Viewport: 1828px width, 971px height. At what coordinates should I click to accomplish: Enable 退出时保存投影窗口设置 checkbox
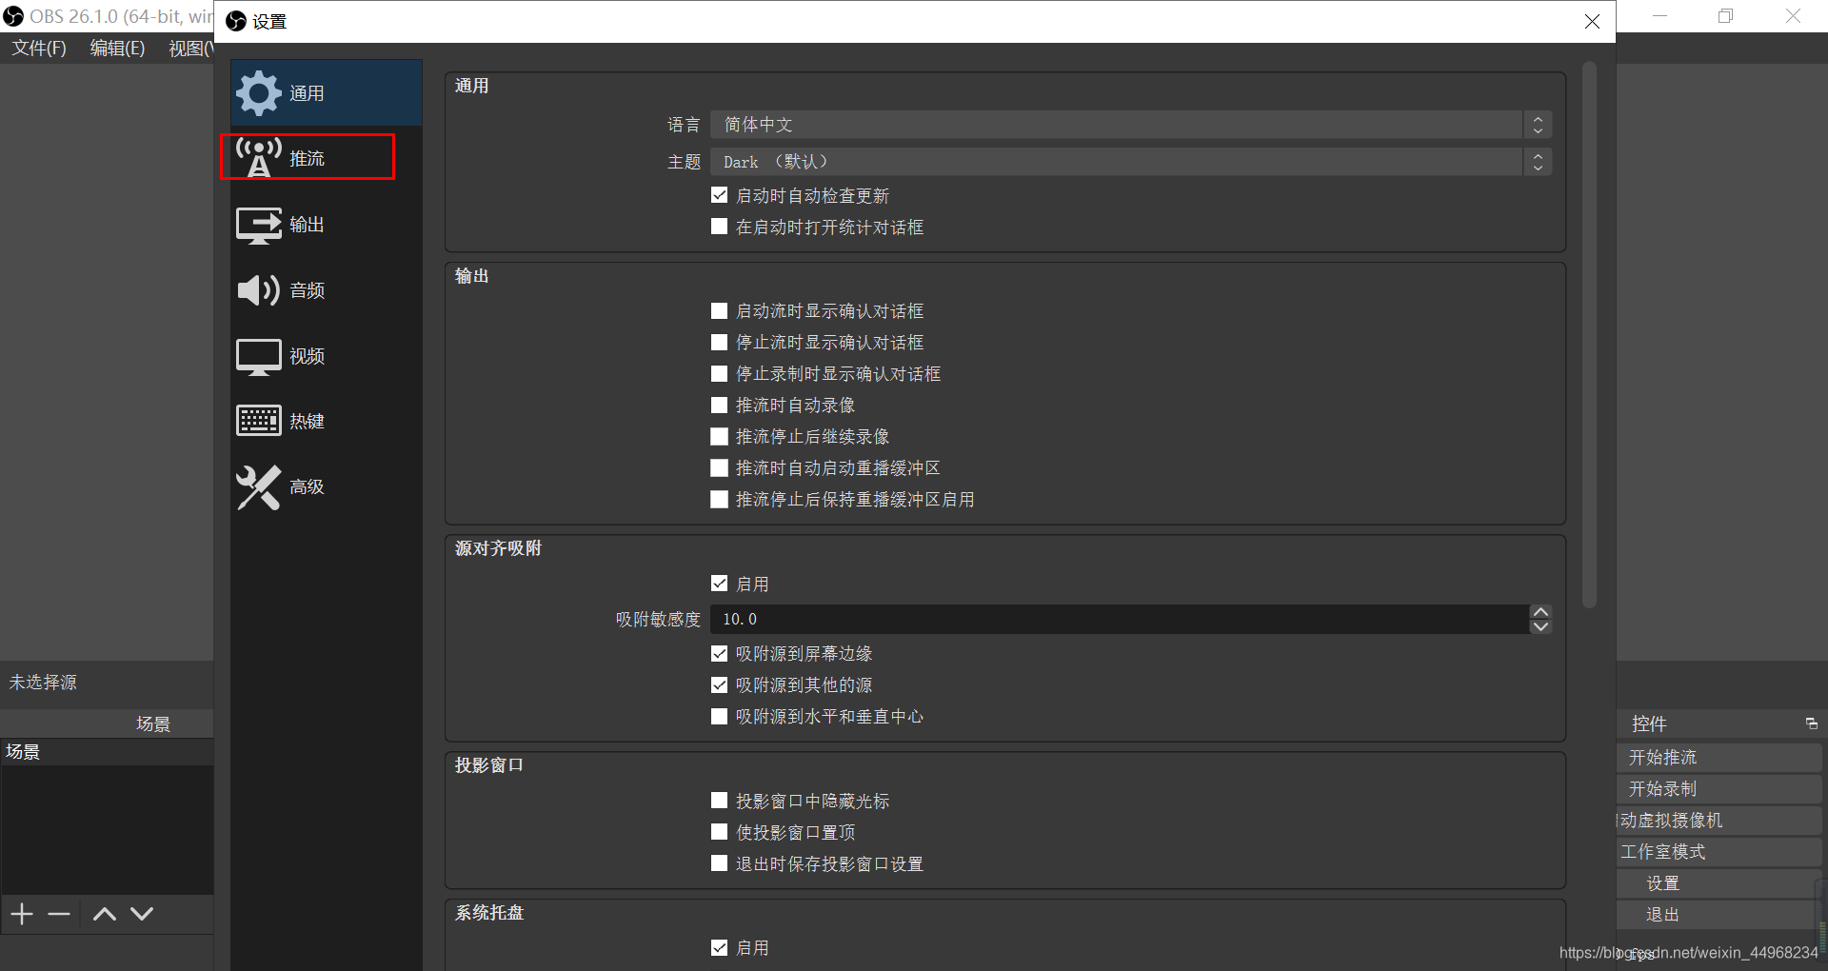[720, 863]
